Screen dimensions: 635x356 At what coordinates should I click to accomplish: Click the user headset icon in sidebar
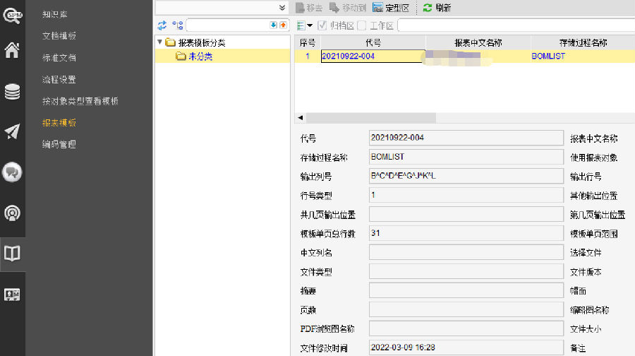point(12,213)
